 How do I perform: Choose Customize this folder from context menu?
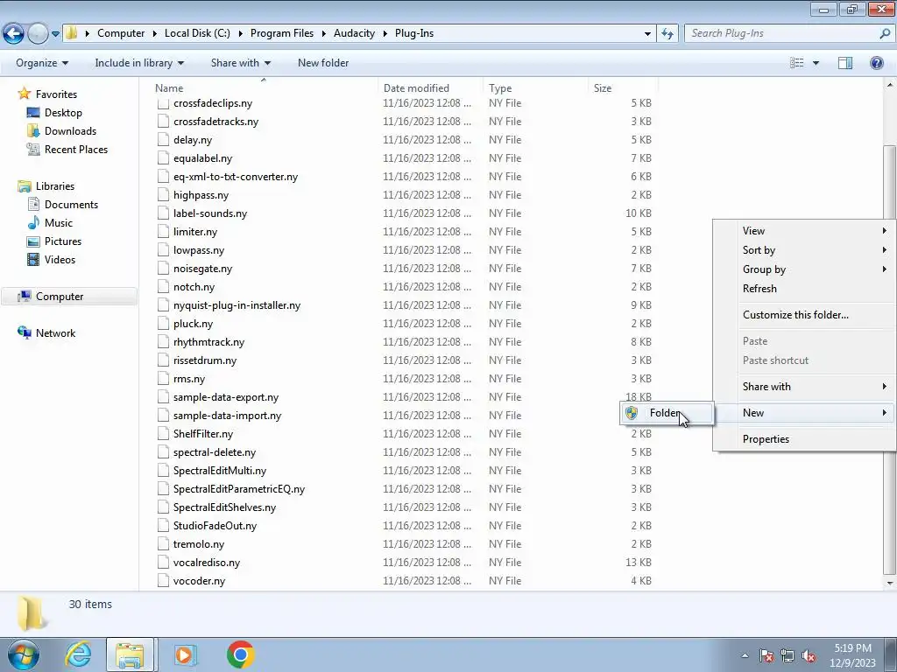(x=804, y=315)
